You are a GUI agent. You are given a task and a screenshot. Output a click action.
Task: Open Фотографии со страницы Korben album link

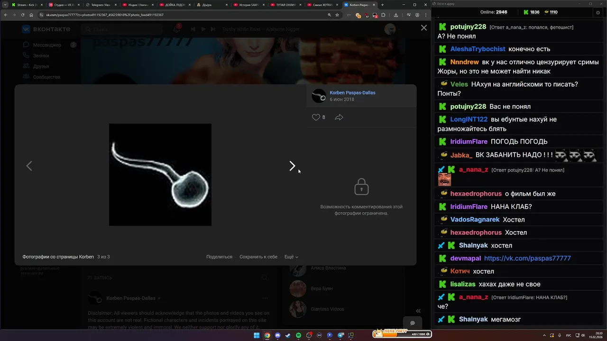tap(58, 257)
